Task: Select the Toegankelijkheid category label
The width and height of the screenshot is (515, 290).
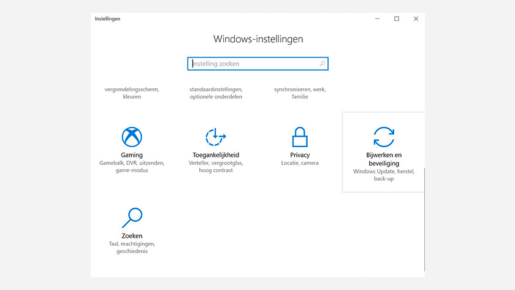Action: pos(216,155)
